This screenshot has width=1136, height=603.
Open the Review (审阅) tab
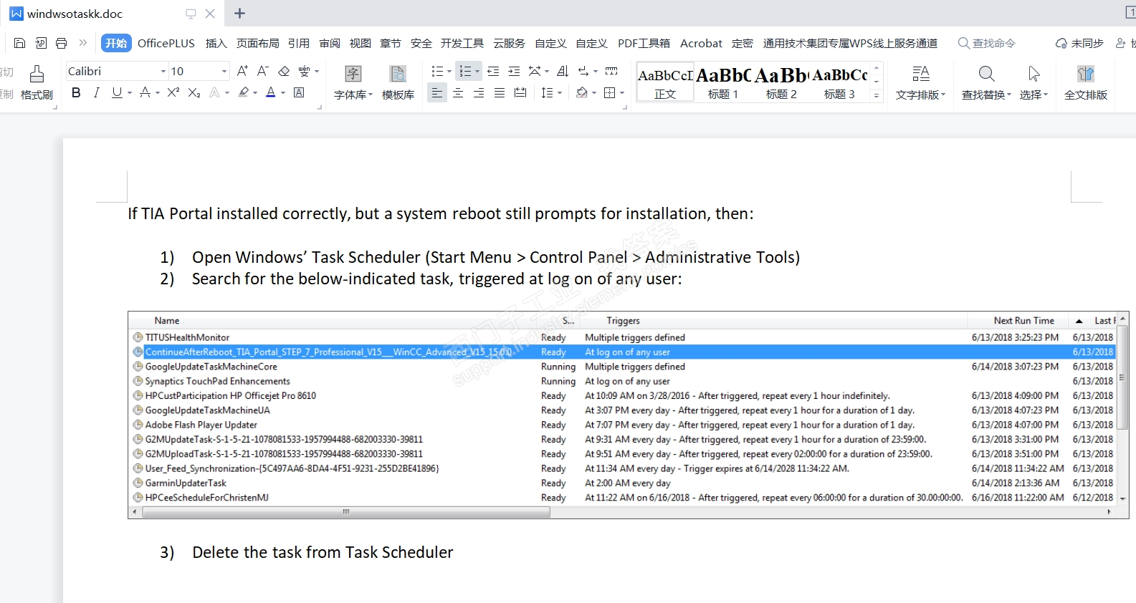pos(330,43)
